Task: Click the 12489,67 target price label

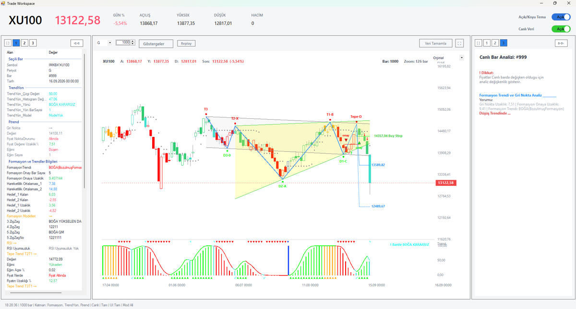Action: (x=378, y=206)
